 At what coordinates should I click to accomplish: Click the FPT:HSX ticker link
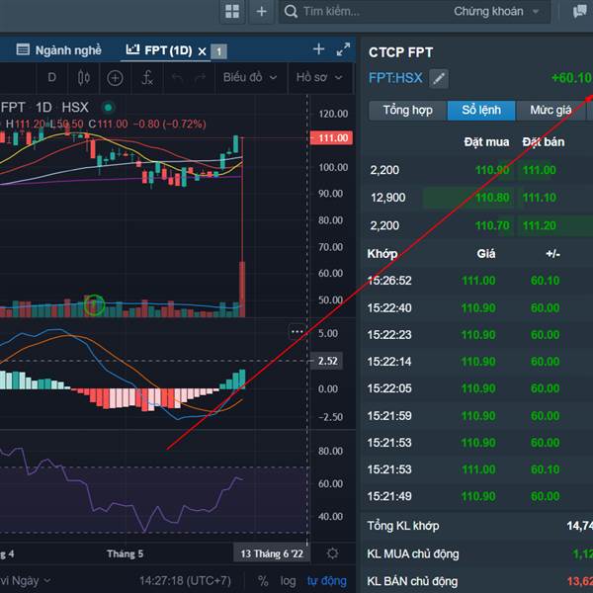395,78
